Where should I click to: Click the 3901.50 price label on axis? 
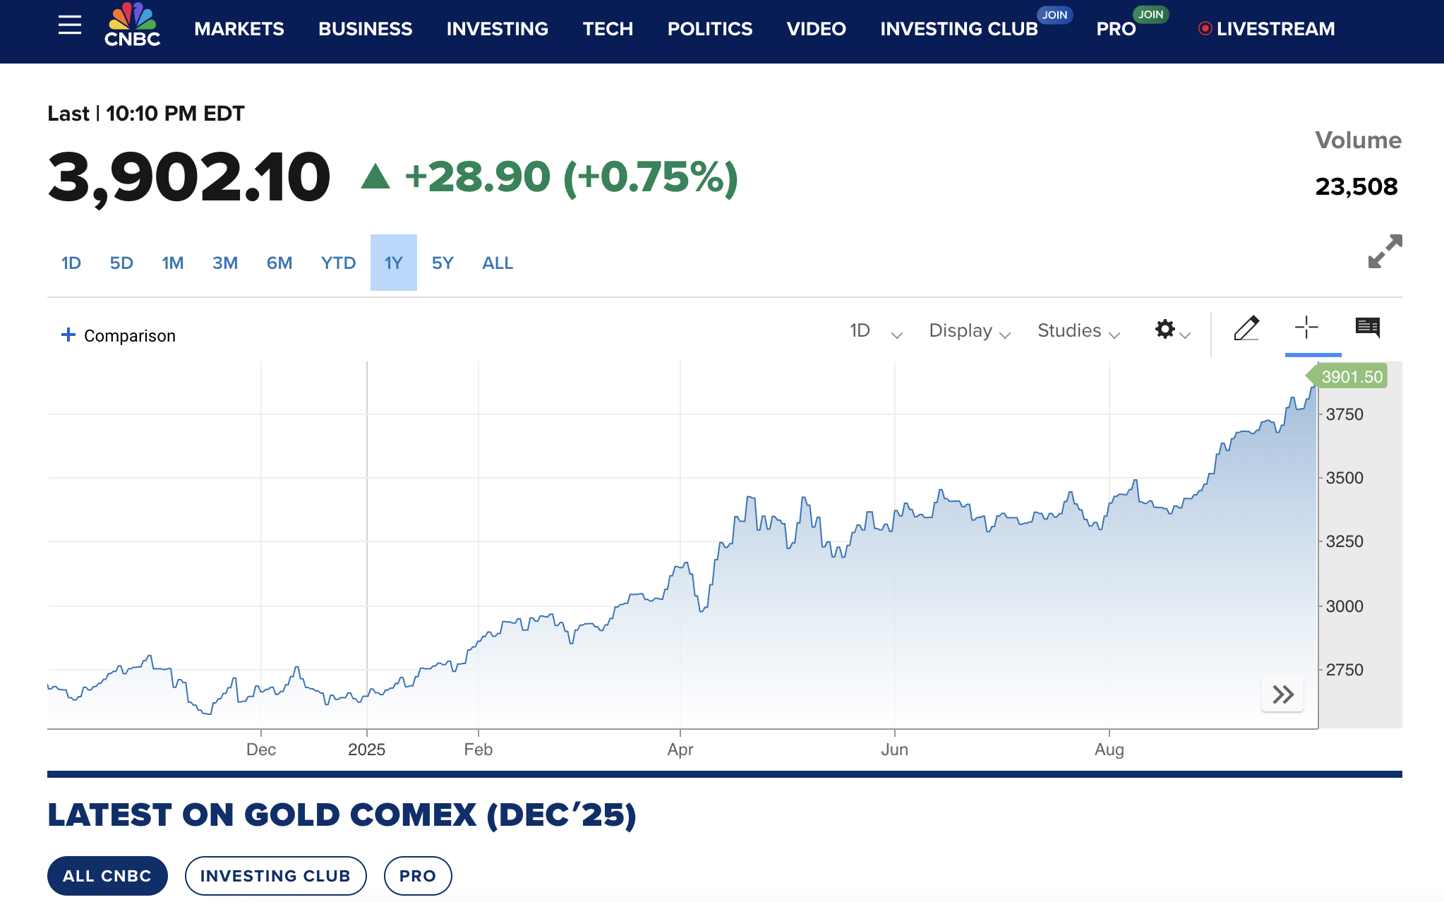1351,376
